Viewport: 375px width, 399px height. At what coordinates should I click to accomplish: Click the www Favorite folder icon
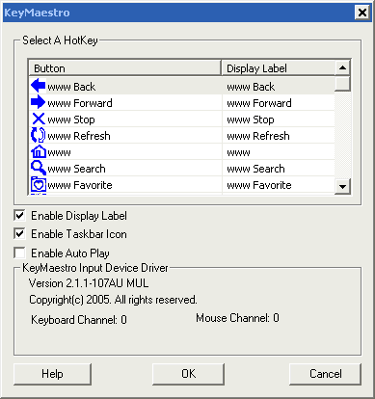click(x=39, y=184)
